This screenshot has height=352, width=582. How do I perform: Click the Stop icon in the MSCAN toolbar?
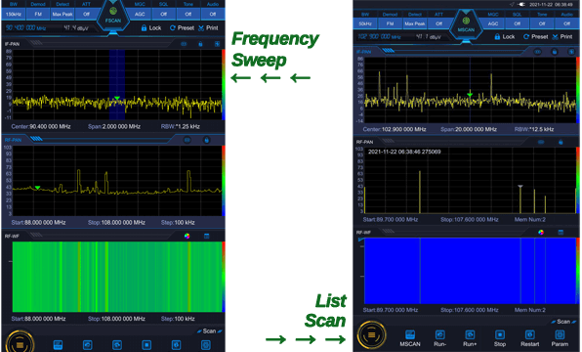coord(500,334)
